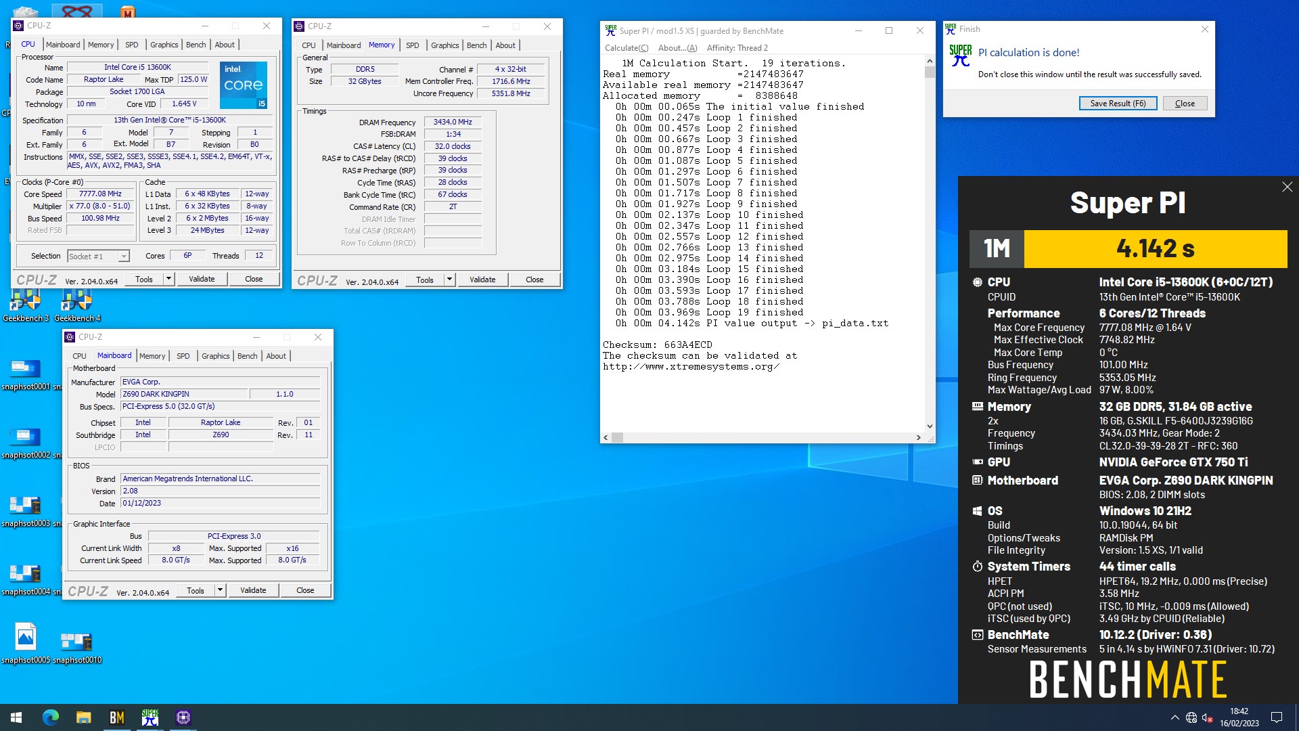Open Calculate menu in Super PI
Image resolution: width=1299 pixels, height=731 pixels.
(x=626, y=48)
